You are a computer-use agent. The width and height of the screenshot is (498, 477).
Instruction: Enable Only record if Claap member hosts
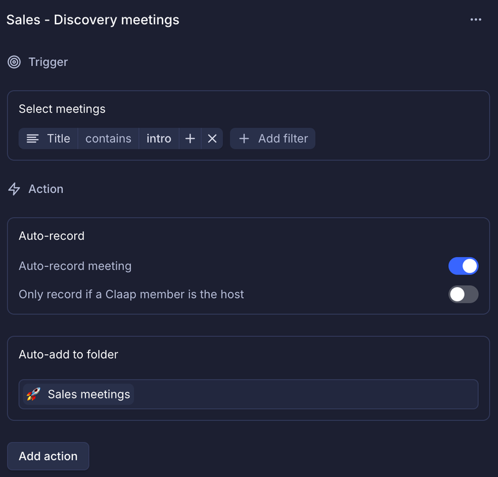click(x=463, y=295)
